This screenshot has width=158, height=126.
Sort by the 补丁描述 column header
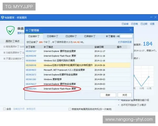(x=48, y=47)
